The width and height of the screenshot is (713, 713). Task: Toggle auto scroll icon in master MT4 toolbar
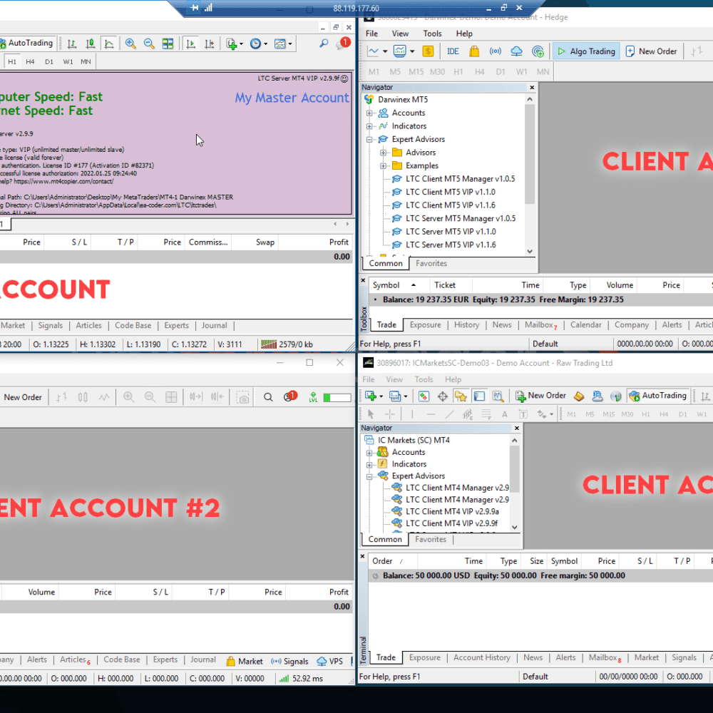click(x=191, y=43)
